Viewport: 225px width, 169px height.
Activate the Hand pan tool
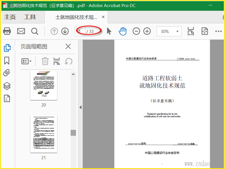point(123,31)
